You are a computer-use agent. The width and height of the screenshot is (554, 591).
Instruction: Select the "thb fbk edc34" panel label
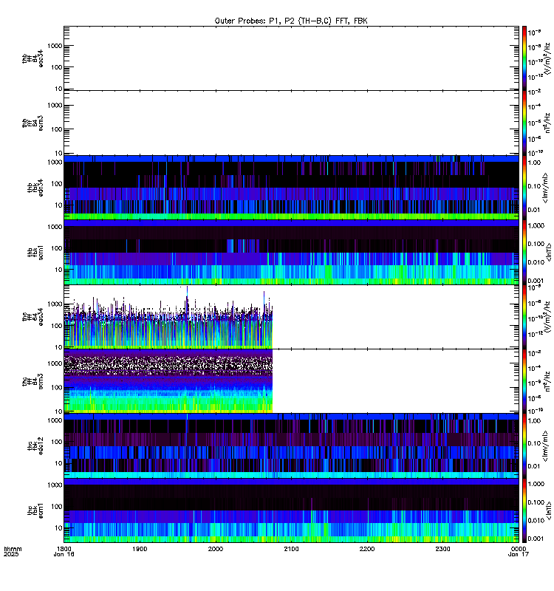pos(35,188)
